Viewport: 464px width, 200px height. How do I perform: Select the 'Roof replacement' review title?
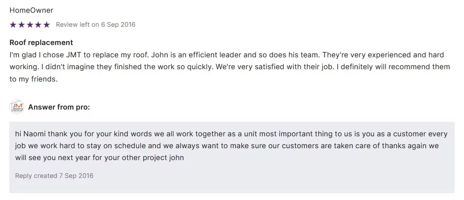(x=41, y=42)
